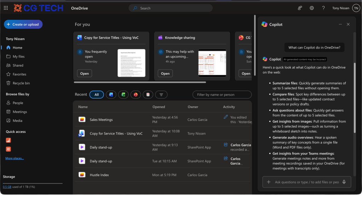Open the feedback/communication icon beside Settings
The width and height of the screenshot is (362, 198).
pyautogui.click(x=300, y=8)
